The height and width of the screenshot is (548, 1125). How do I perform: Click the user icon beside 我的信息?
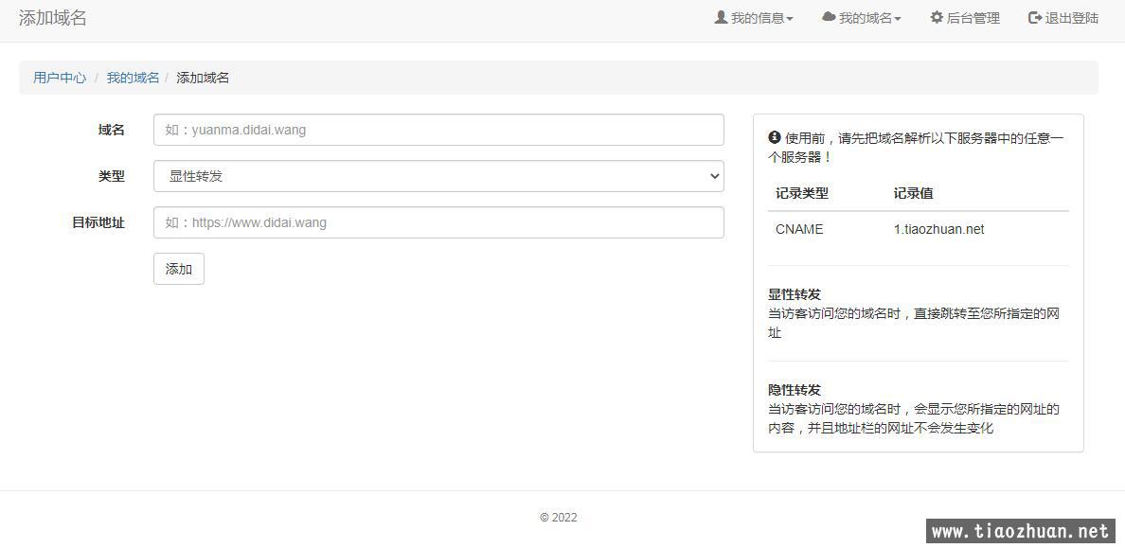click(x=721, y=17)
